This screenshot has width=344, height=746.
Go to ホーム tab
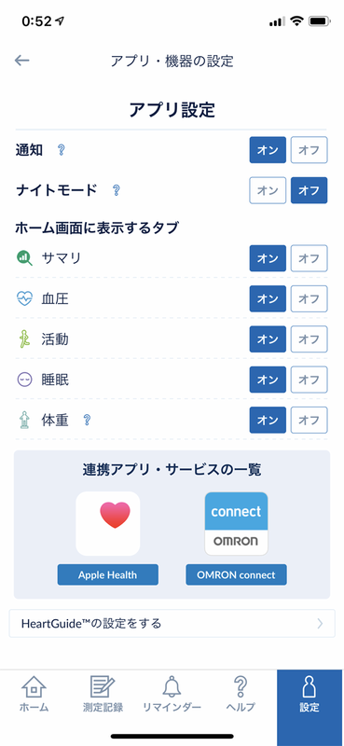[x=34, y=694]
